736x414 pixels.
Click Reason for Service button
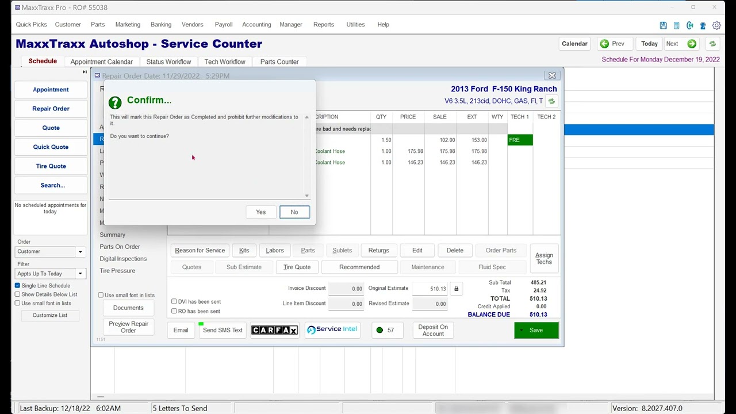[x=200, y=250]
